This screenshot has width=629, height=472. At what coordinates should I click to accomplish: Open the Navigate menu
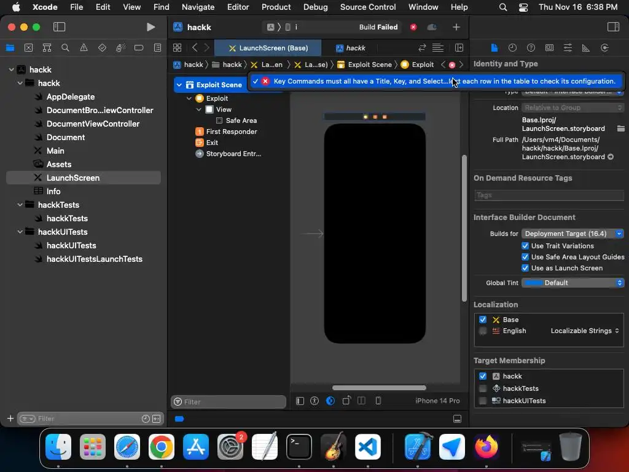(x=198, y=7)
